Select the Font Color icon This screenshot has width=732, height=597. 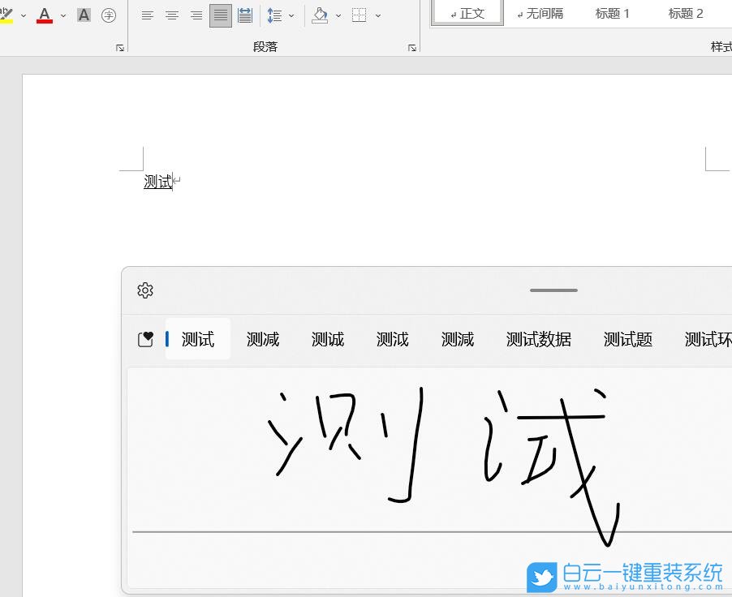click(x=45, y=15)
